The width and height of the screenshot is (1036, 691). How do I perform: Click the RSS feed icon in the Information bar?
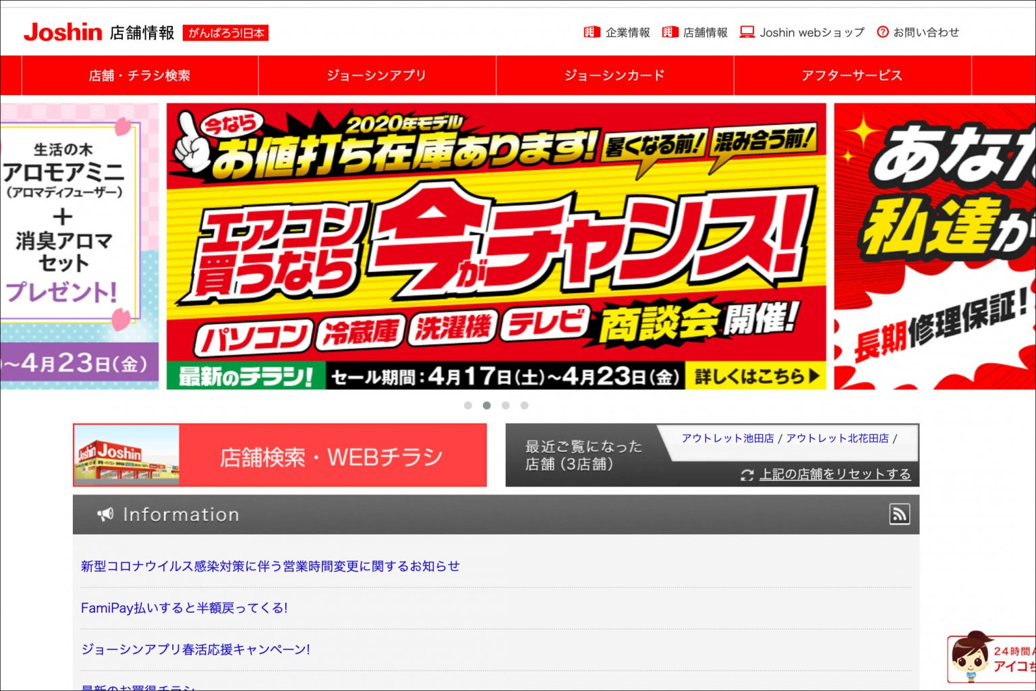coord(900,514)
